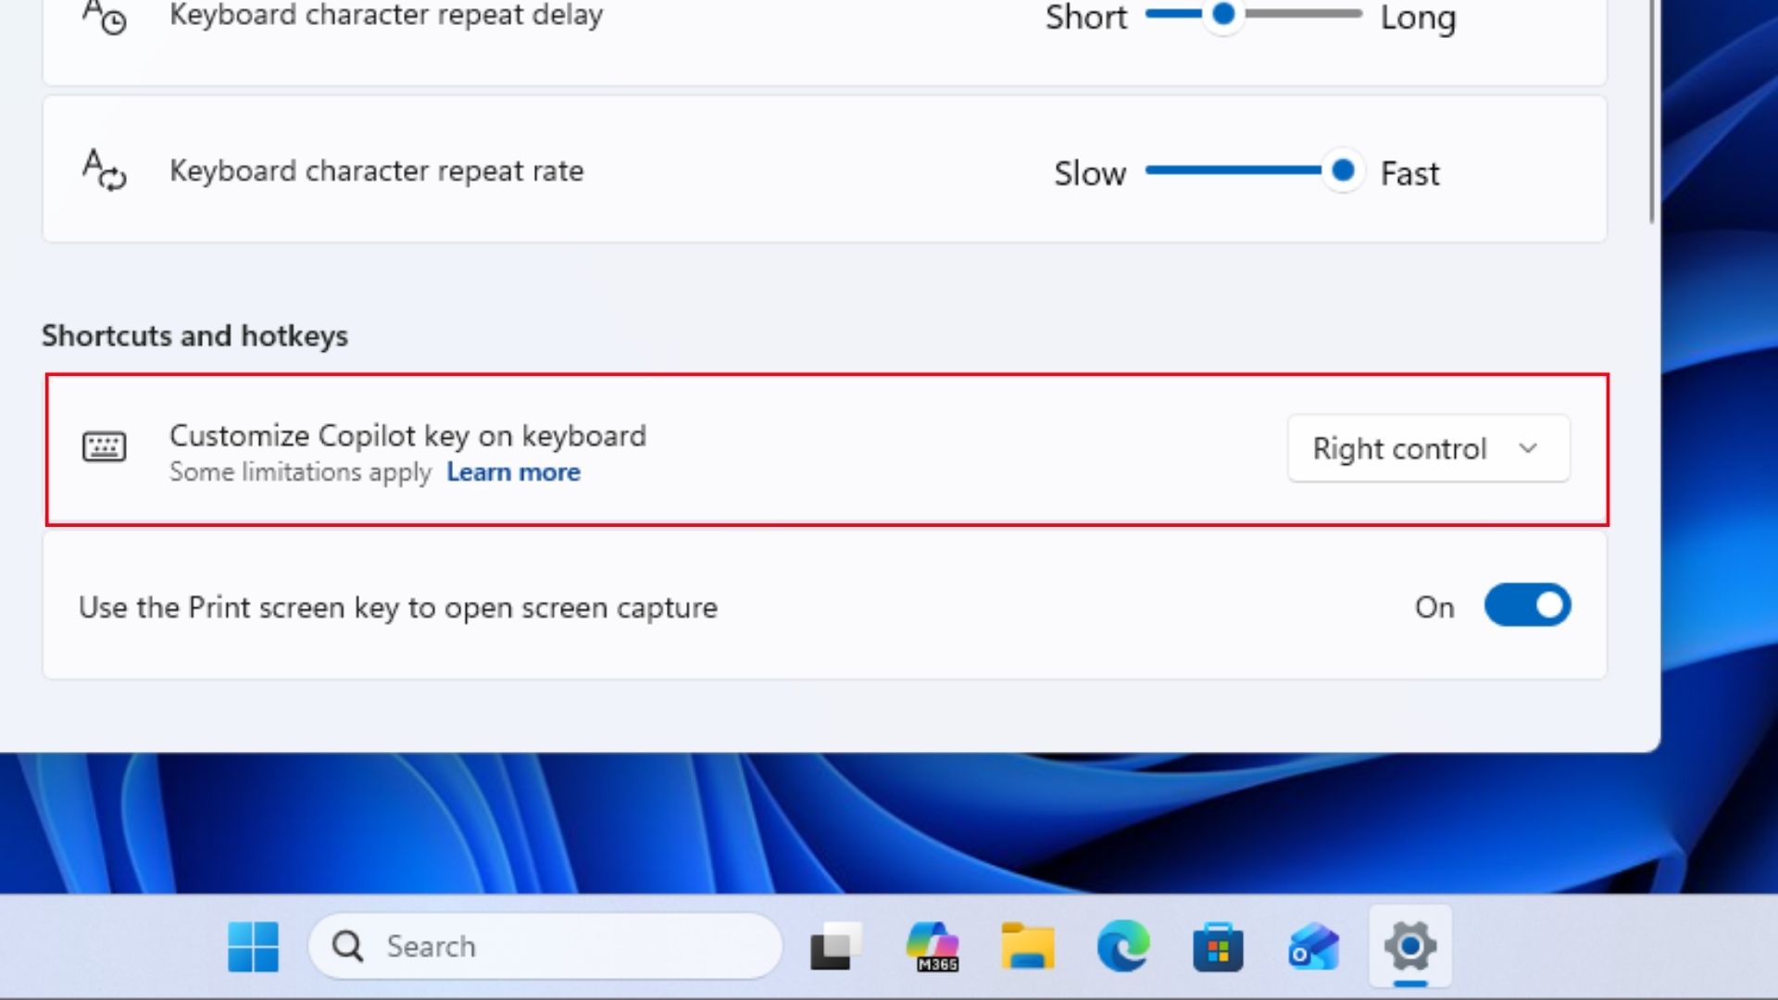The height and width of the screenshot is (1000, 1778).
Task: Click the Some limitations apply text
Action: click(300, 472)
